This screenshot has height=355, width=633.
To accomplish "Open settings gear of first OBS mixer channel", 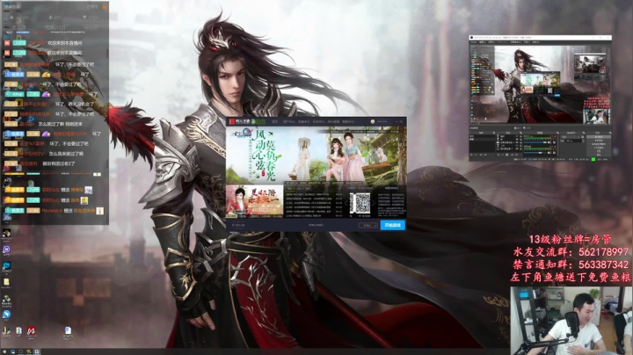I will (x=554, y=142).
